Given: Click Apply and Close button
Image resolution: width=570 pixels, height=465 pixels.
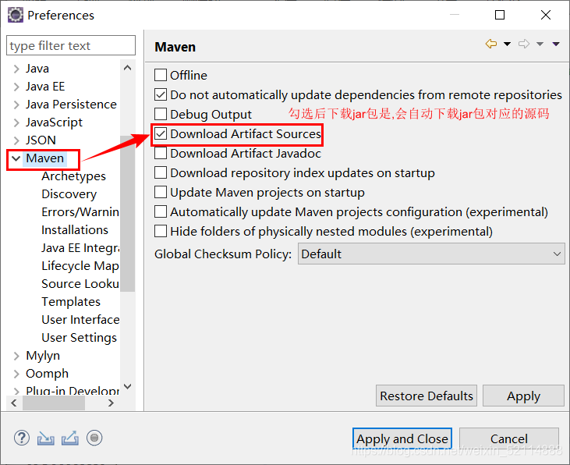Looking at the screenshot, I should click(x=402, y=438).
